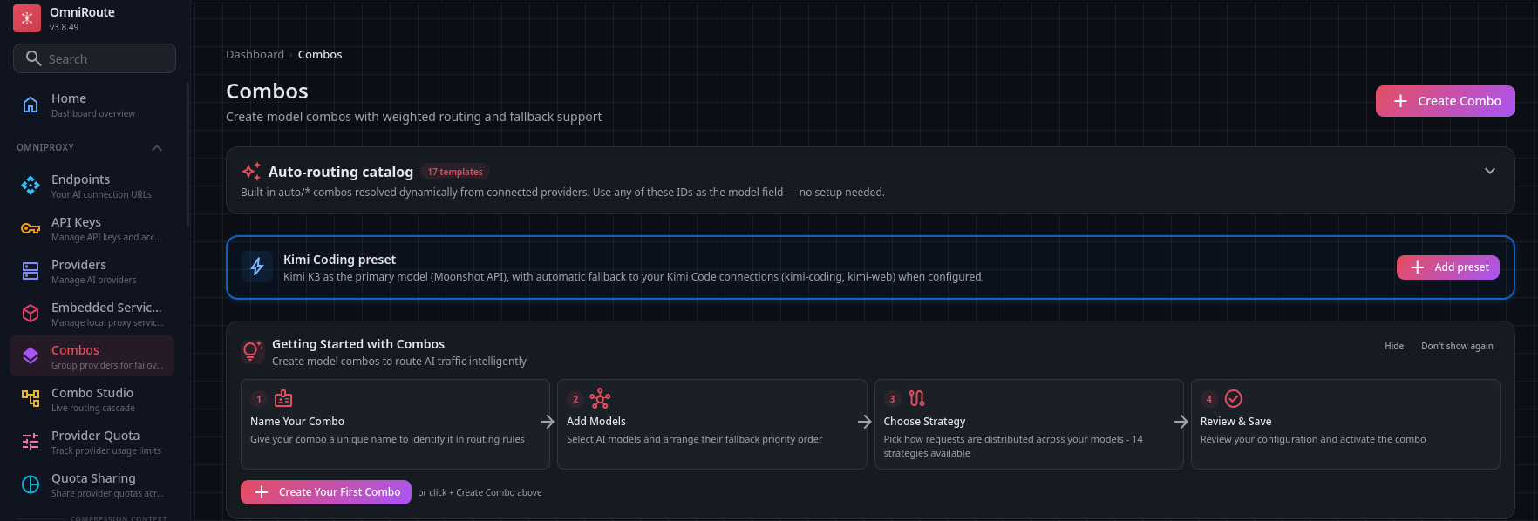Screen dimensions: 1538x521
Task: Click Create Your First Combo
Action: click(326, 492)
